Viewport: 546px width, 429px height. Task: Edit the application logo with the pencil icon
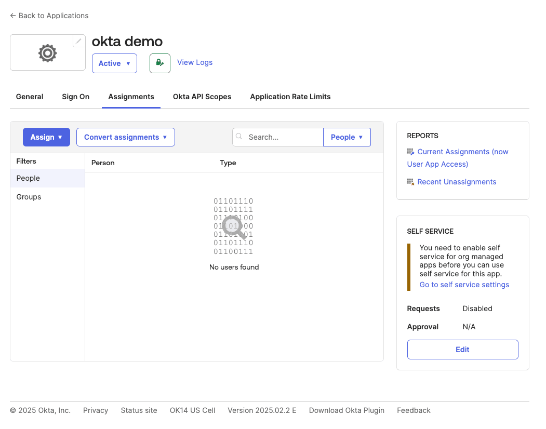pos(78,41)
